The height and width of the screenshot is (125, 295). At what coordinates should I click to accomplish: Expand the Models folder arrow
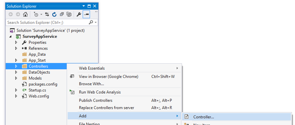click(16, 78)
